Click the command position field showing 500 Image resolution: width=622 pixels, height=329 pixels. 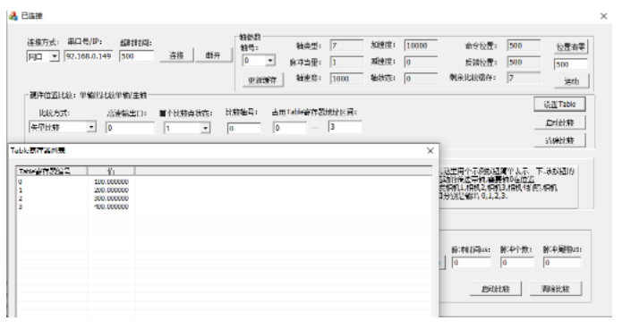coord(524,46)
